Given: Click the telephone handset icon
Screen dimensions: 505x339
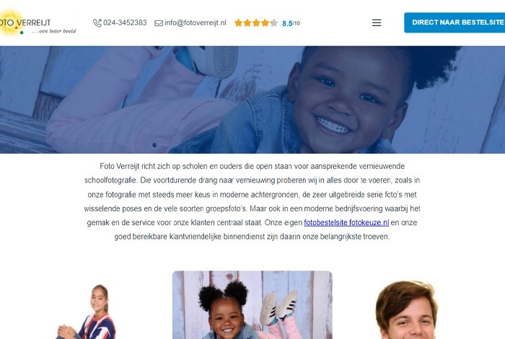Looking at the screenshot, I should click(97, 23).
